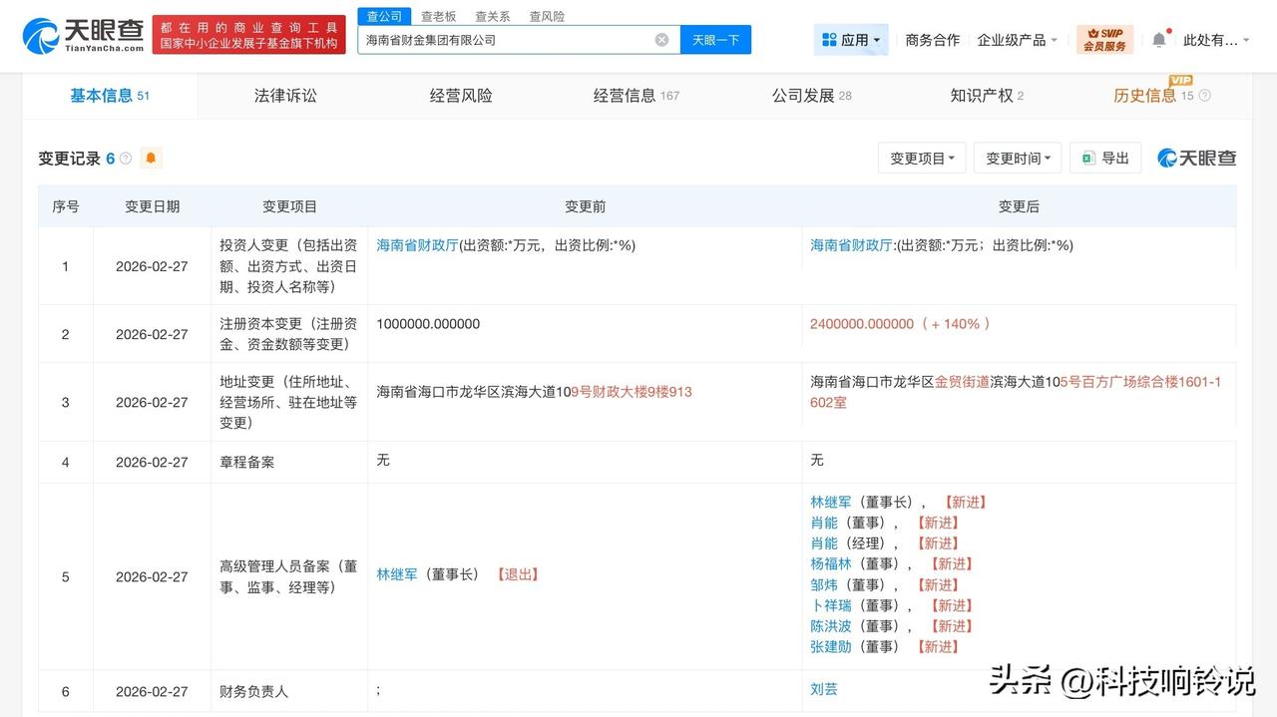Screen dimensions: 1277x717
Task: Open the 应用 dropdown menu
Action: [x=851, y=40]
